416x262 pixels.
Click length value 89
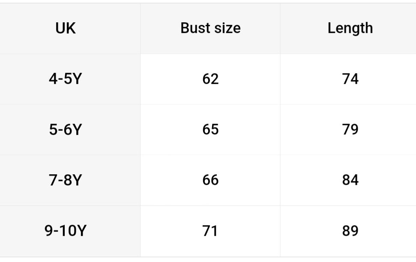350,231
